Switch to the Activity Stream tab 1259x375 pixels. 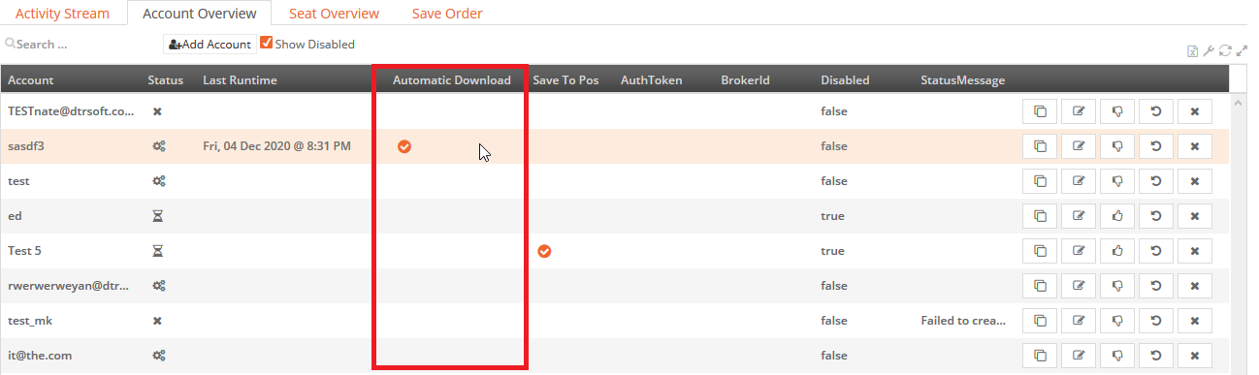63,14
